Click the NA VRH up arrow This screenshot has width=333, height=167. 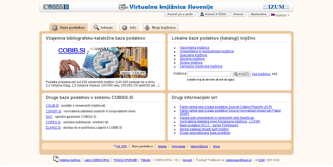[115, 146]
